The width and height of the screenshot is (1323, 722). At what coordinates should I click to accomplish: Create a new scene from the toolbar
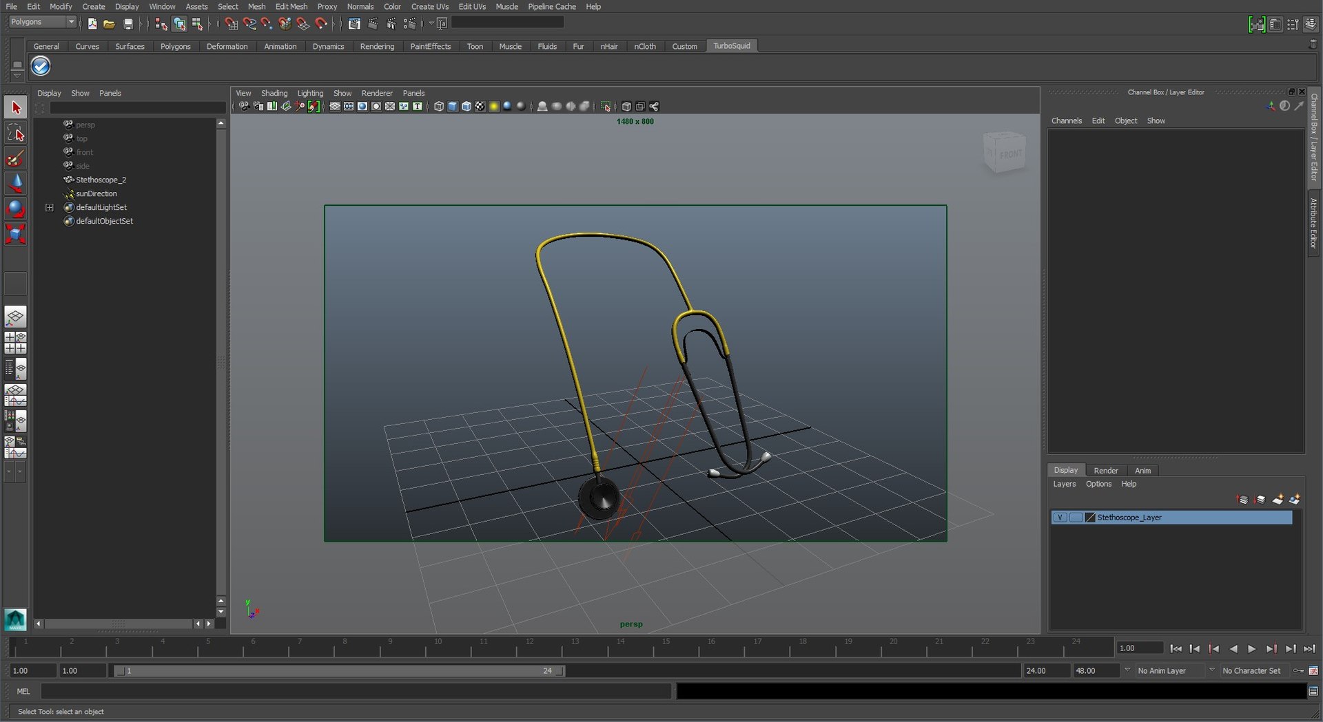click(92, 24)
